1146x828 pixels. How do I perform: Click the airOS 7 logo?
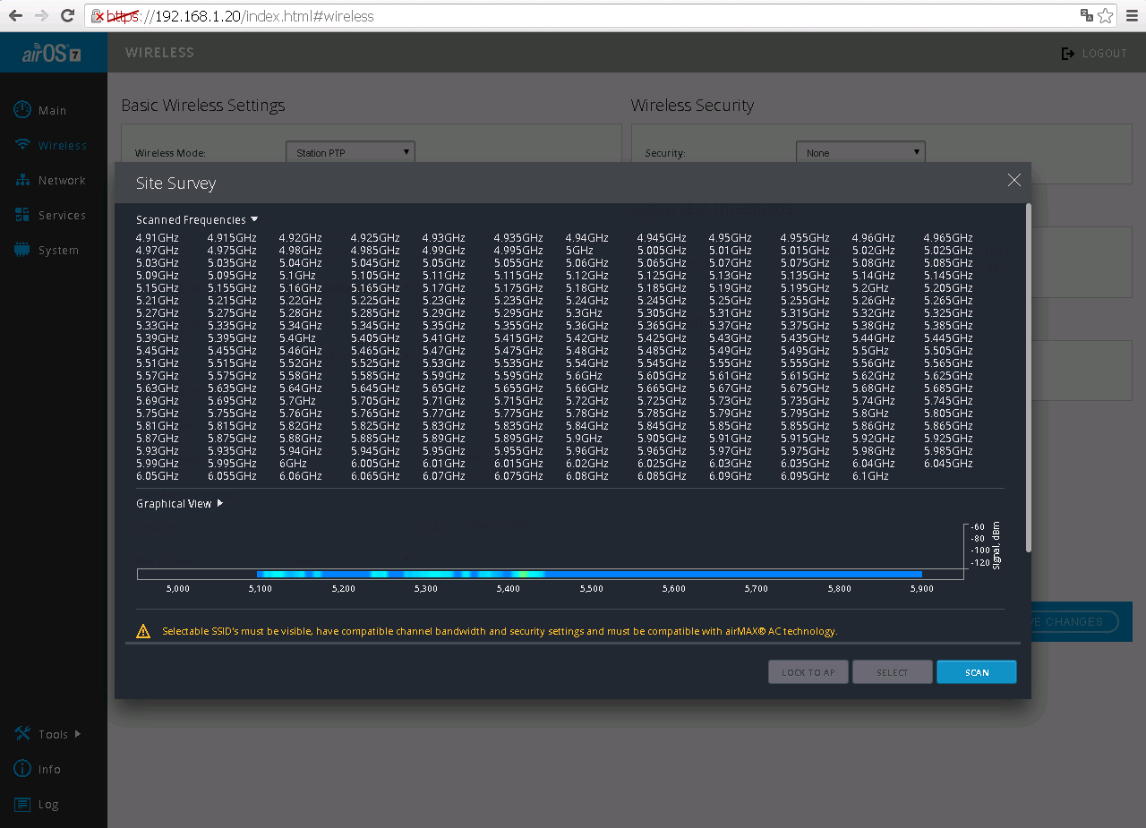pyautogui.click(x=53, y=53)
